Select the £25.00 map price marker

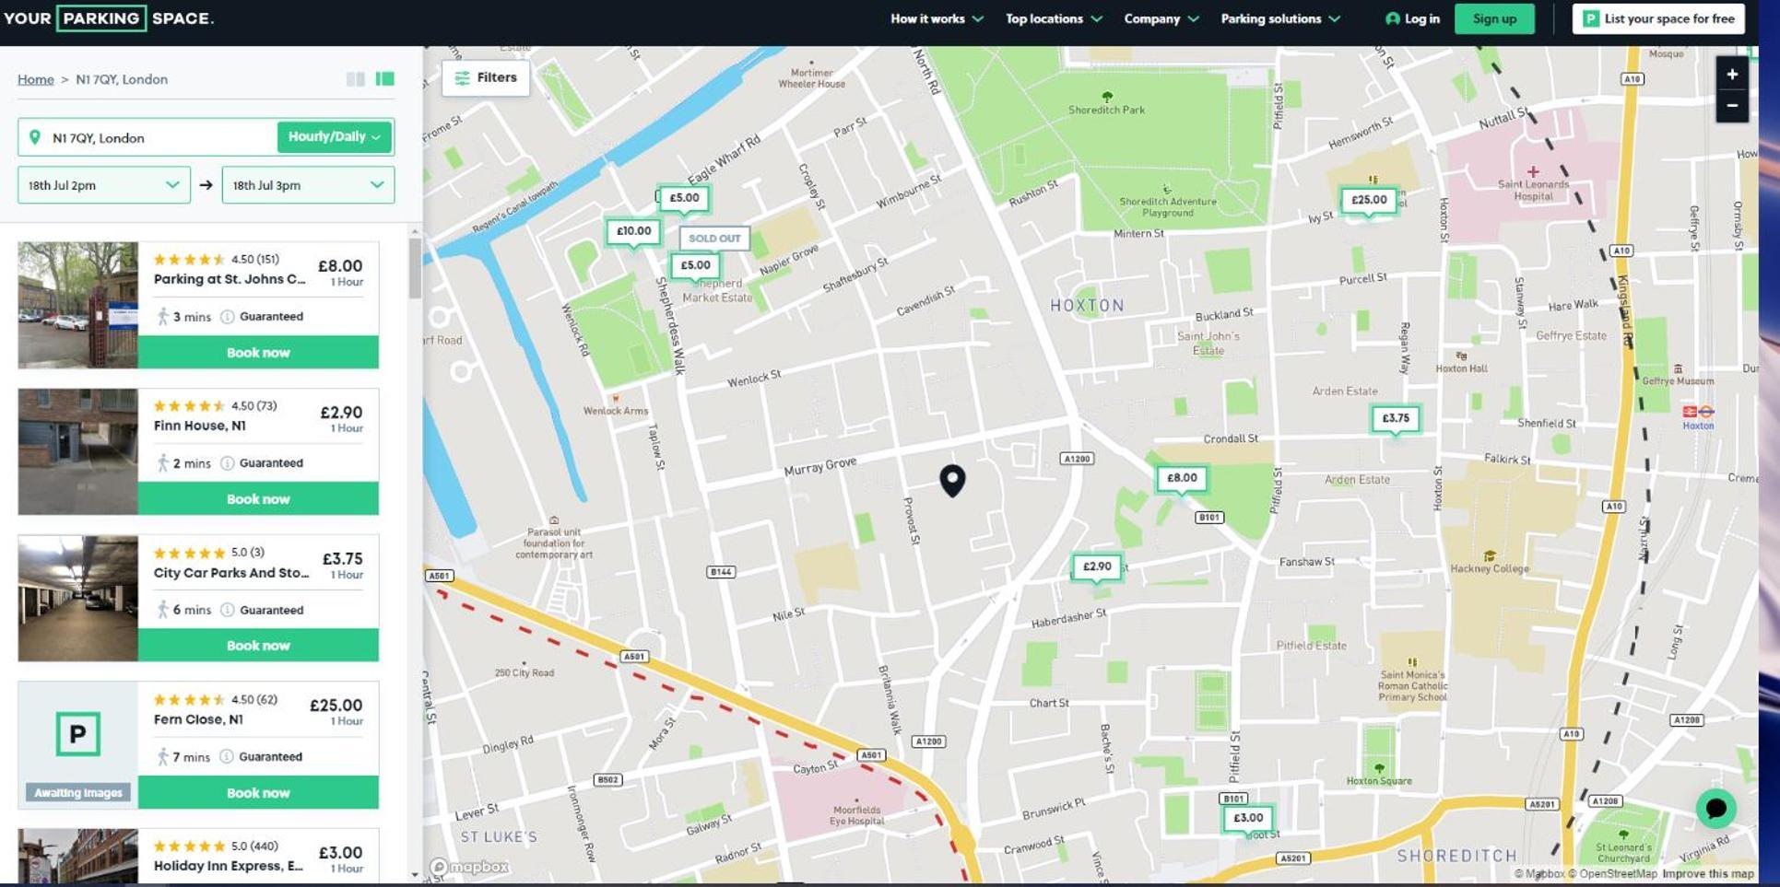1368,200
